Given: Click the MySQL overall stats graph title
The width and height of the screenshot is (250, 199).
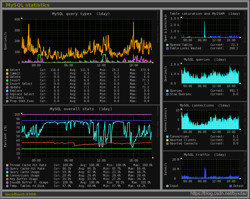Looking at the screenshot, I should [x=81, y=109].
